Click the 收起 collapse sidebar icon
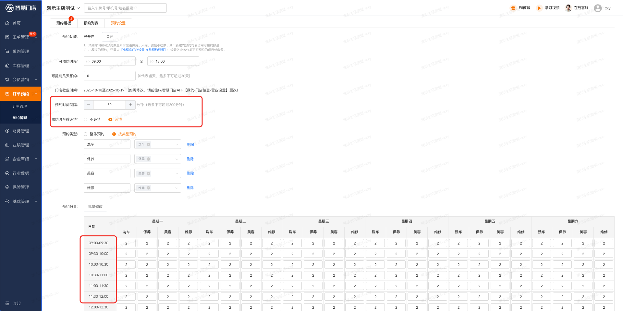 pos(7,303)
